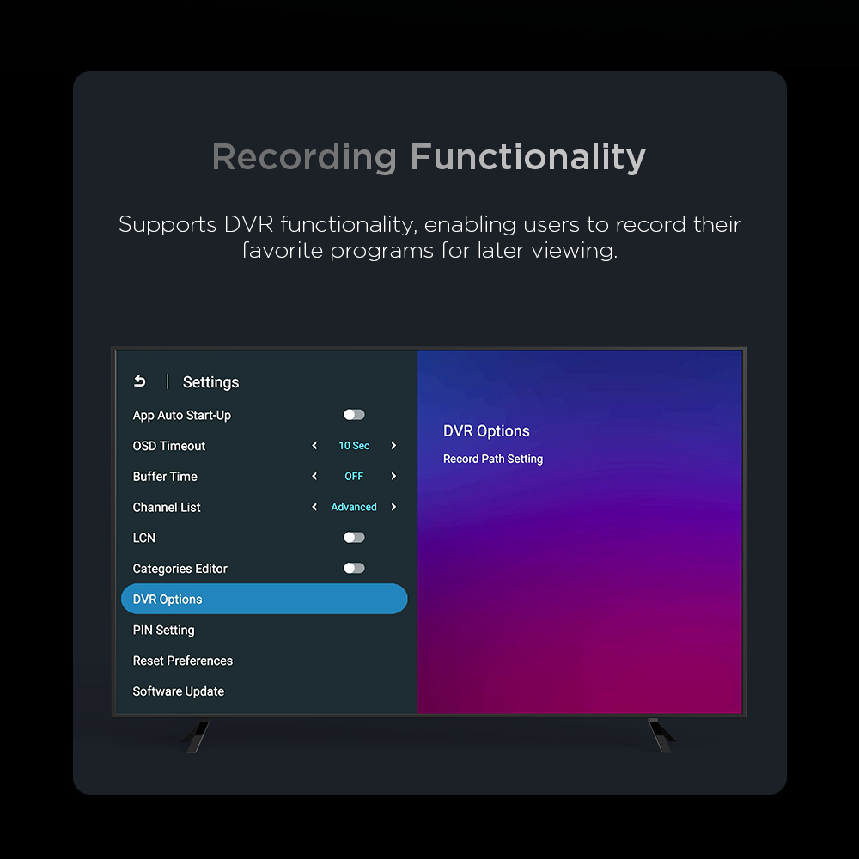
Task: Click the Recording Functionality headline
Action: click(429, 157)
